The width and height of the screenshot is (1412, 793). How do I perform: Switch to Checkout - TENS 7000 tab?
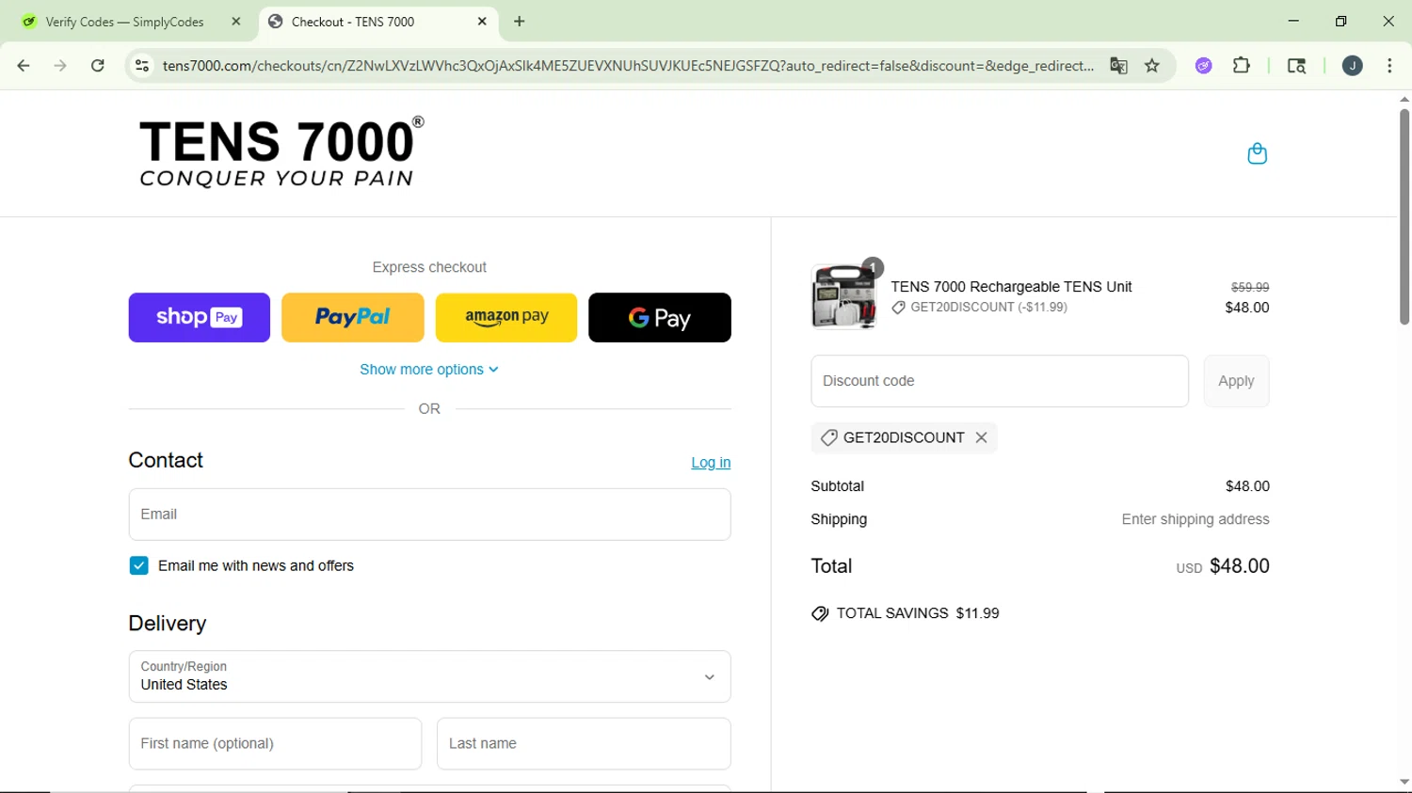(x=377, y=22)
